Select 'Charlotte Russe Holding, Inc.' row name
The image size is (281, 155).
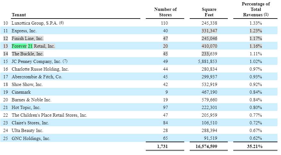(40, 69)
